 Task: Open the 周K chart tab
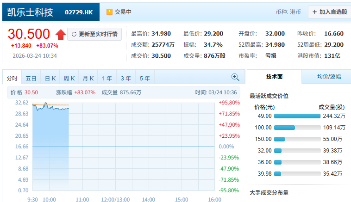[69, 79]
